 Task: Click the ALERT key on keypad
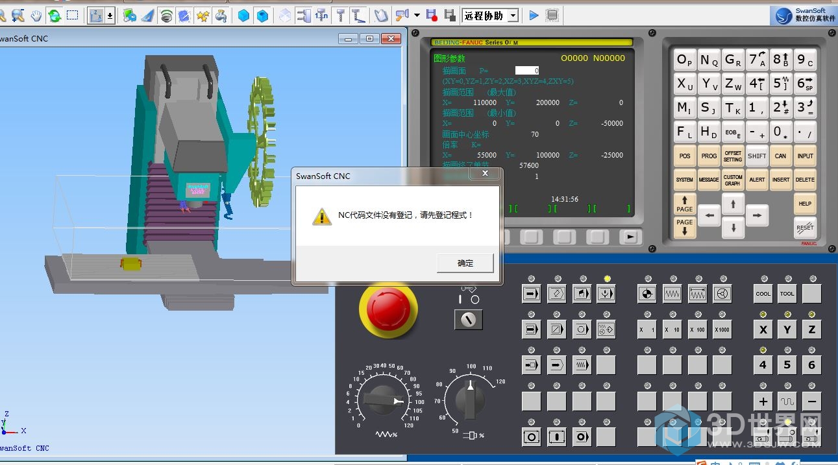[x=757, y=180]
